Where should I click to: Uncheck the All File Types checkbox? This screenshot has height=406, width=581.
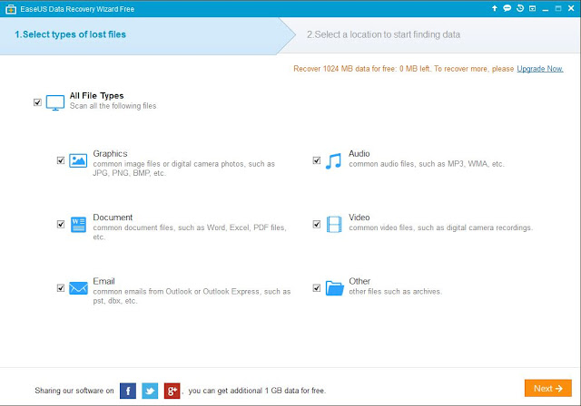tap(37, 102)
